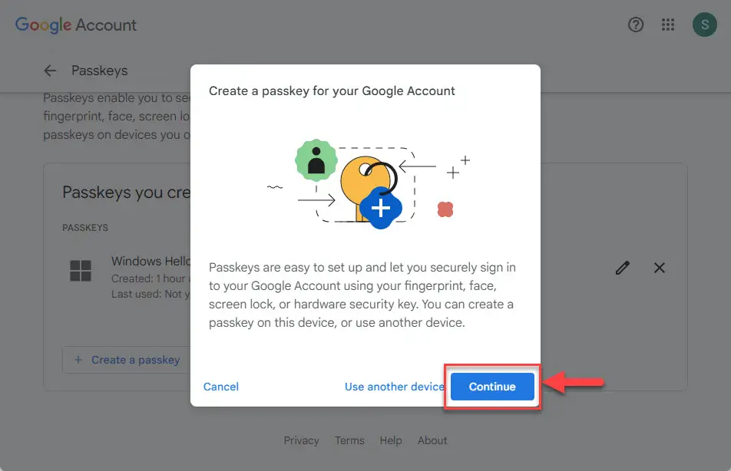
Task: Choose Use another device
Action: pos(395,387)
